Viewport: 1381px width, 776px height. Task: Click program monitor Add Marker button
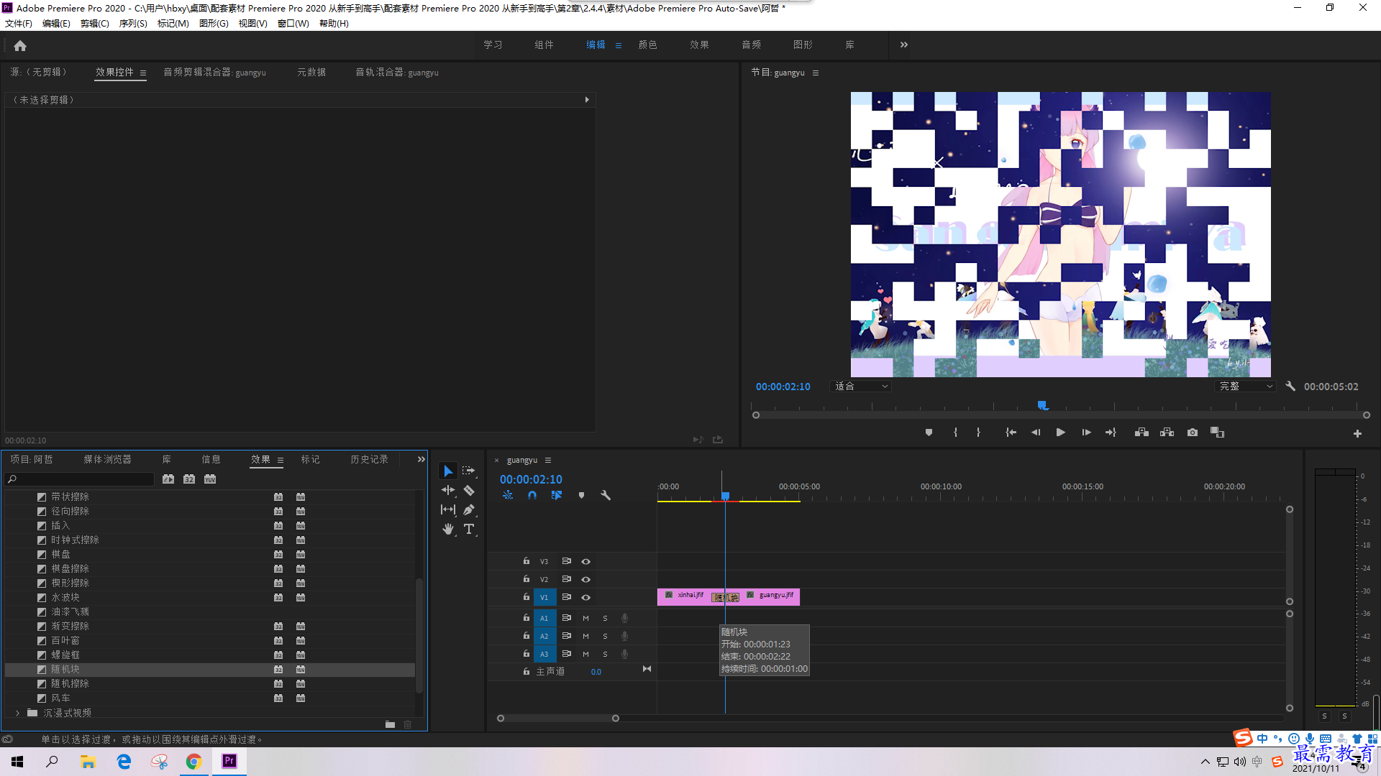pyautogui.click(x=929, y=433)
